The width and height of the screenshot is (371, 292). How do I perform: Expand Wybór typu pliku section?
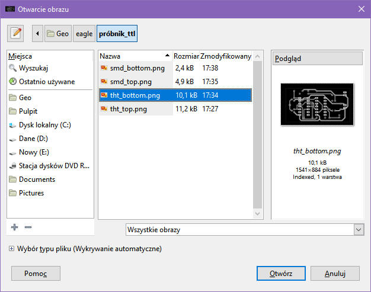[x=12, y=249]
